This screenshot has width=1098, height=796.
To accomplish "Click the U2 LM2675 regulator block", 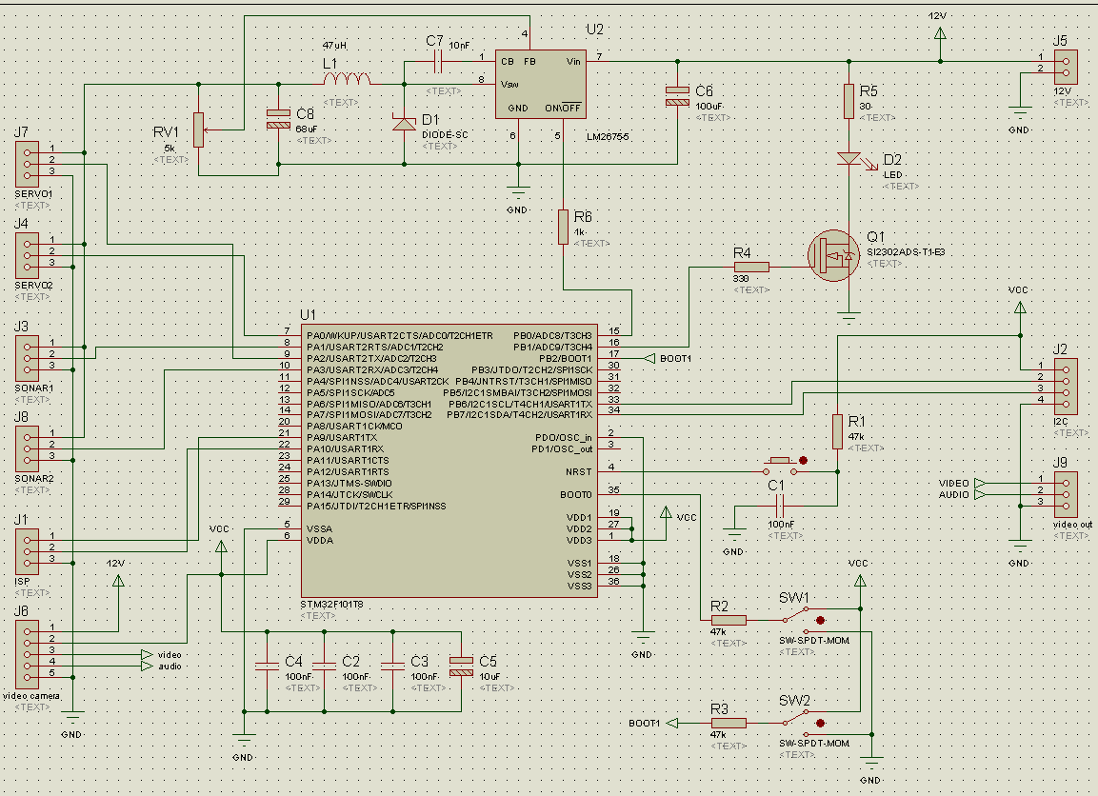I will (539, 84).
